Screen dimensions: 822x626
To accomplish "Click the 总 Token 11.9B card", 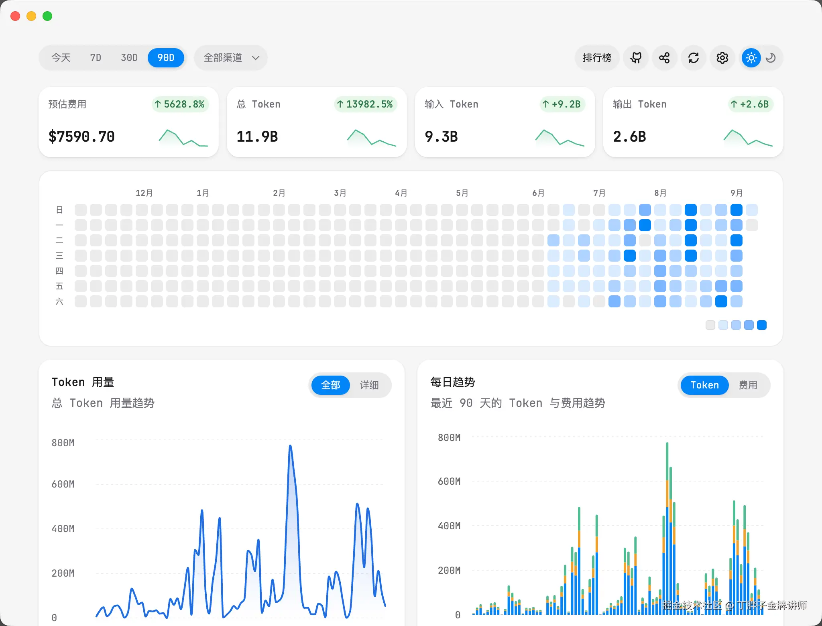I will click(x=317, y=122).
